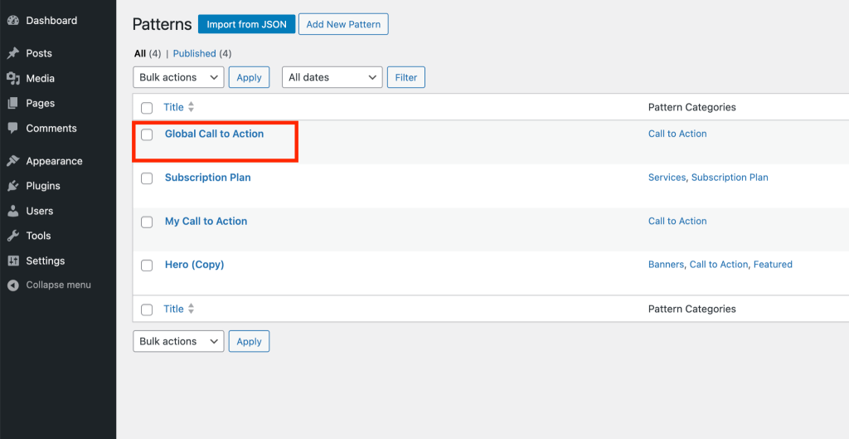Click the Appearance paintbrush icon
849x439 pixels.
pyautogui.click(x=13, y=161)
